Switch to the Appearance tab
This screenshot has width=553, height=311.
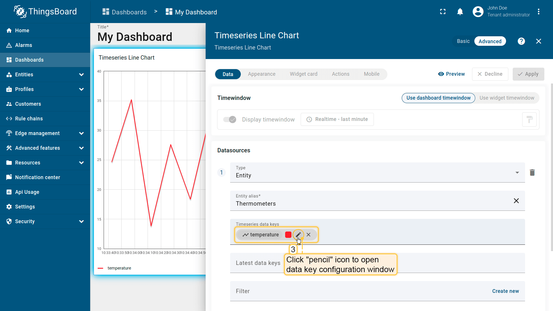[x=262, y=74]
